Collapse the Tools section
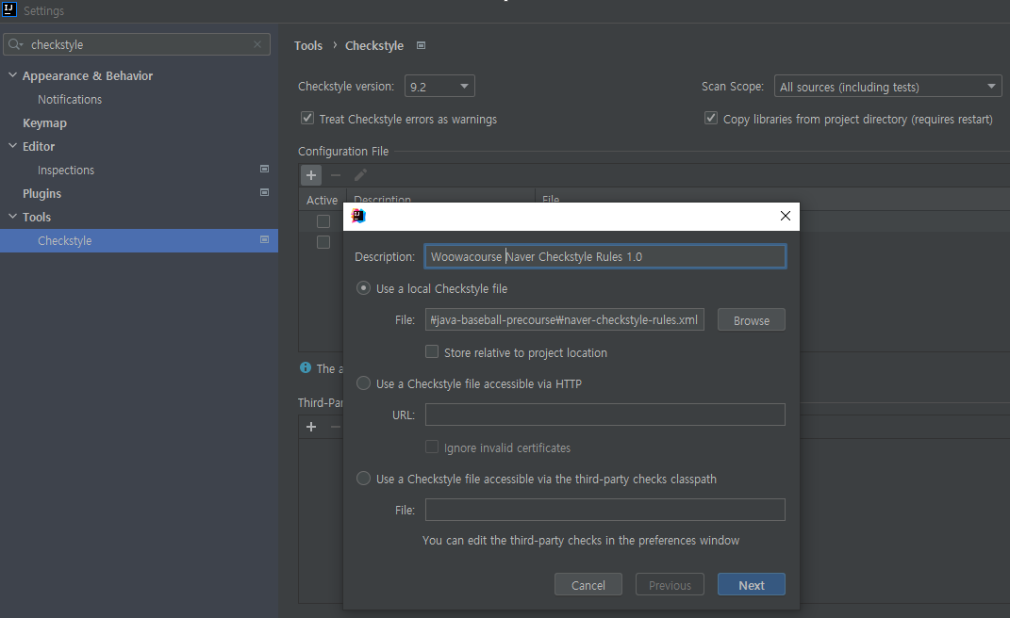This screenshot has height=618, width=1010. coord(12,217)
